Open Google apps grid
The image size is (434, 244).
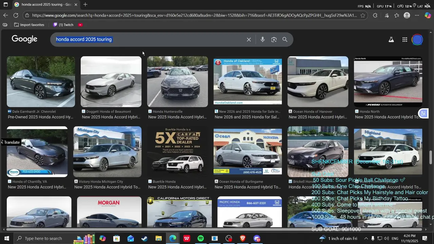[405, 40]
